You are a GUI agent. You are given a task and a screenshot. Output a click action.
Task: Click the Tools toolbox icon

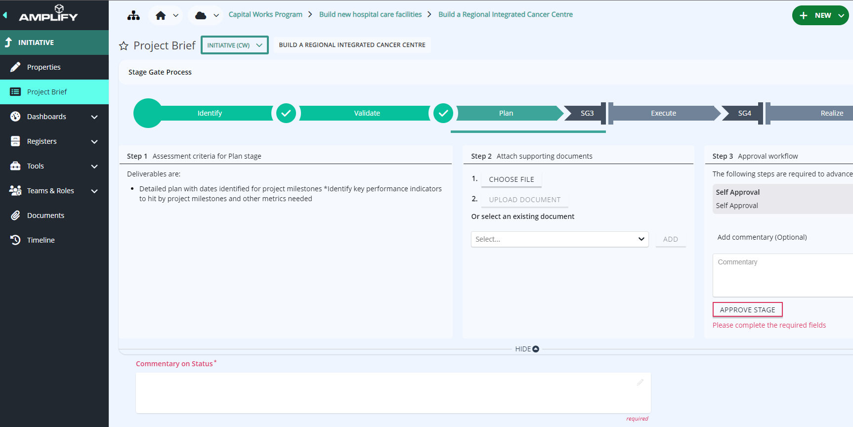coord(15,166)
